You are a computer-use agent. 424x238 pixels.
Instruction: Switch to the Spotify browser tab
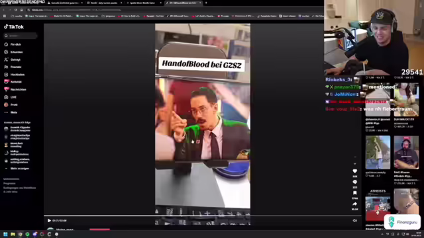pos(144,3)
